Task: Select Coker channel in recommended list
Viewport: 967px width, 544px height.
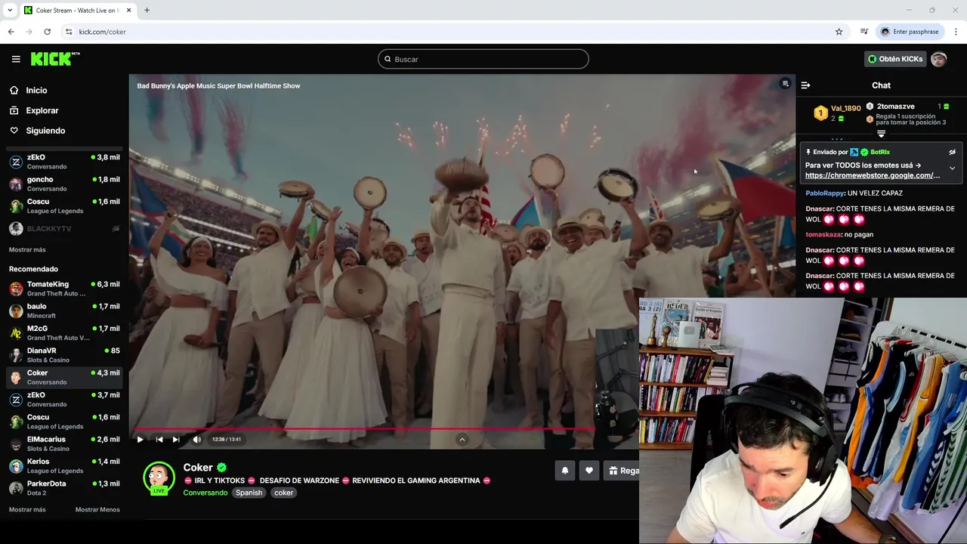Action: (64, 377)
